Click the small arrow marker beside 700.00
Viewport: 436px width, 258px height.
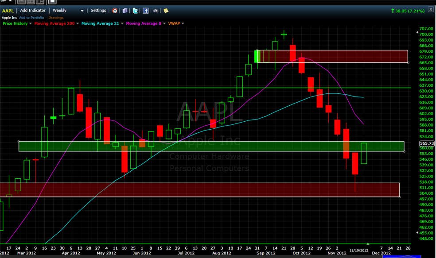click(417, 32)
